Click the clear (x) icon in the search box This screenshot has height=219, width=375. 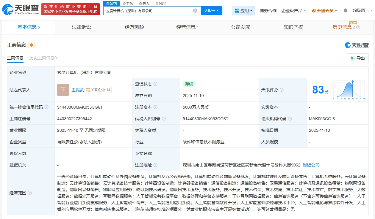tap(195, 10)
